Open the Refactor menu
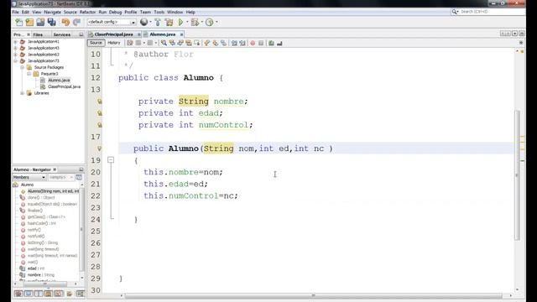Viewport: 537px width, 302px height. [x=87, y=12]
